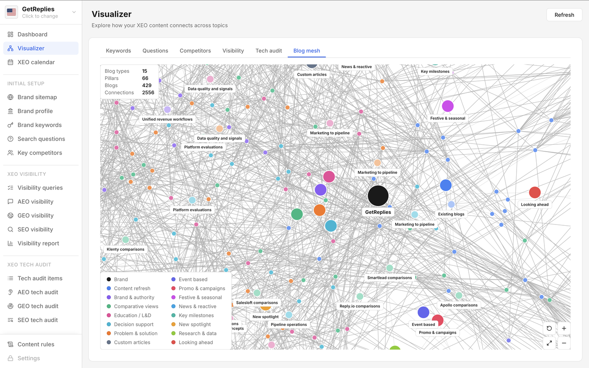Click the Promo & campaigns graph label
The height and width of the screenshot is (368, 589).
(438, 332)
